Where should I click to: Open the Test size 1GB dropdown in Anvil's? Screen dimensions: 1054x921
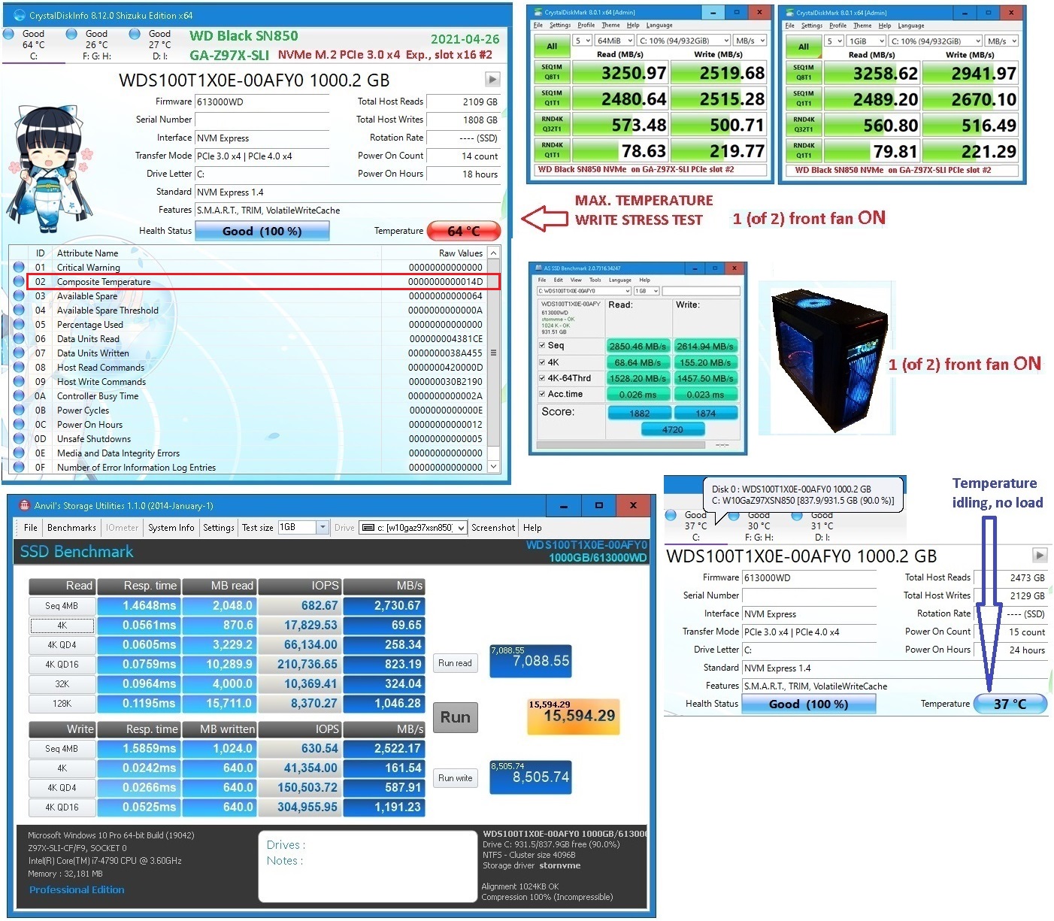coord(303,527)
